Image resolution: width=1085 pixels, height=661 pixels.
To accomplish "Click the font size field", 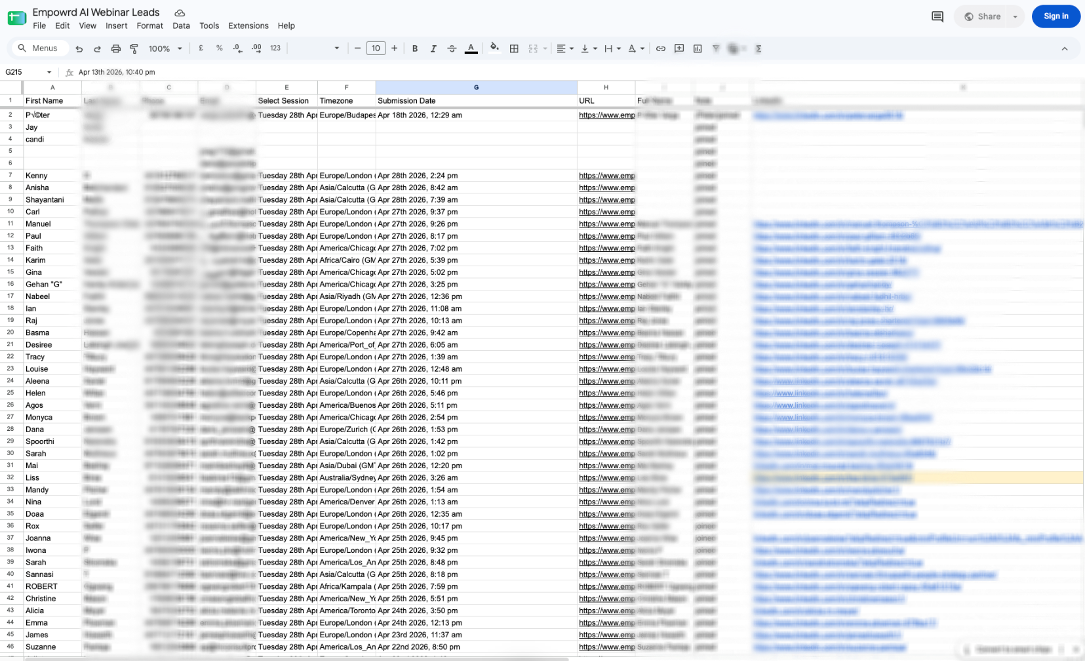I will tap(376, 49).
